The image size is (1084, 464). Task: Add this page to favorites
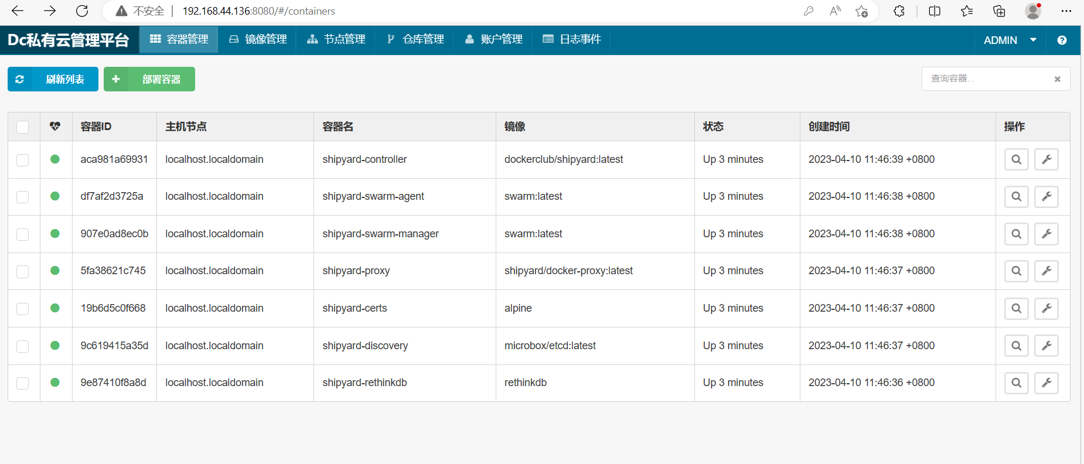click(861, 11)
